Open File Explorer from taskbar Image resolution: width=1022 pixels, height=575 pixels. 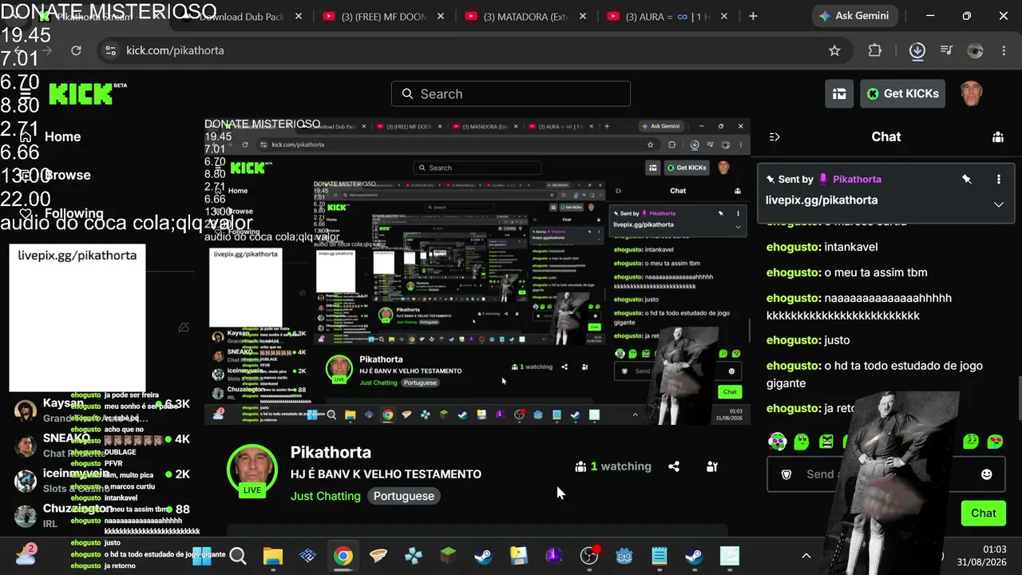click(273, 556)
